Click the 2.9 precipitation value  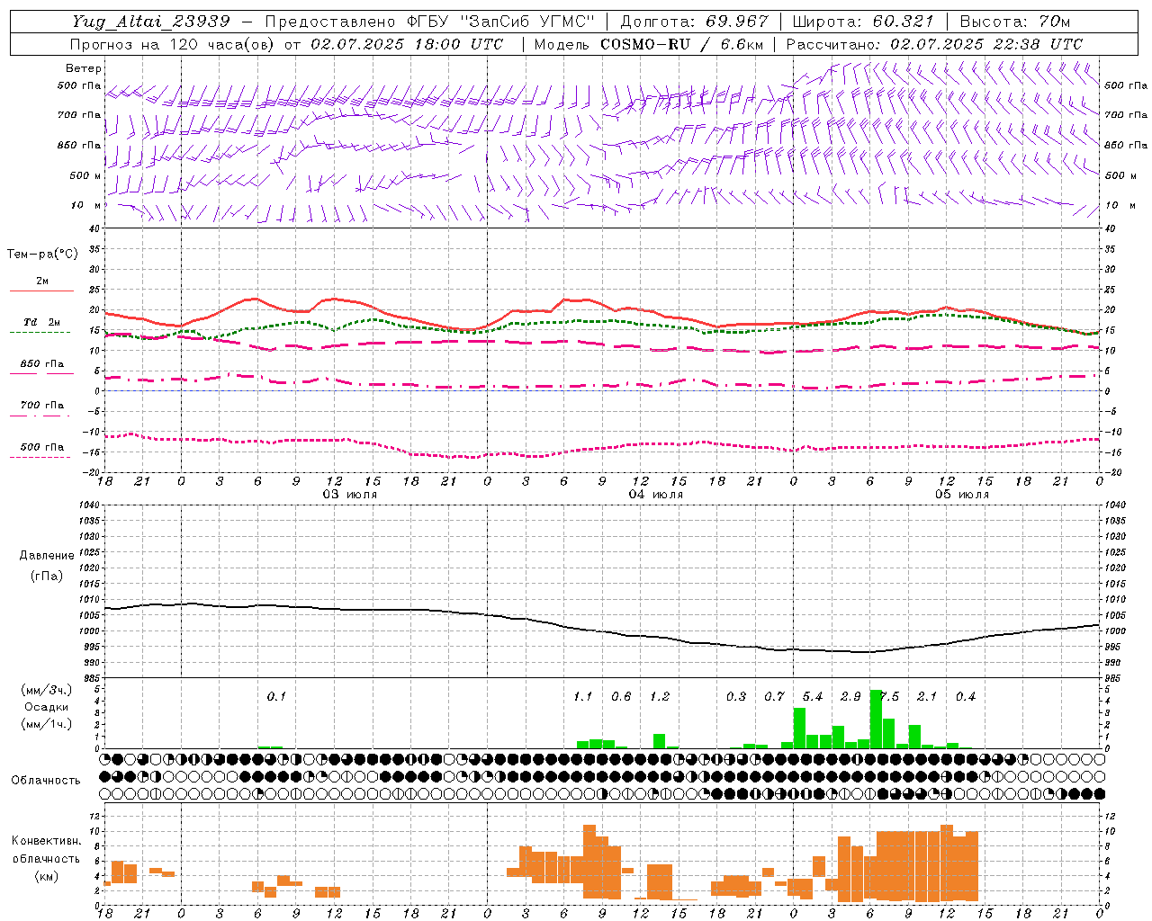850,697
